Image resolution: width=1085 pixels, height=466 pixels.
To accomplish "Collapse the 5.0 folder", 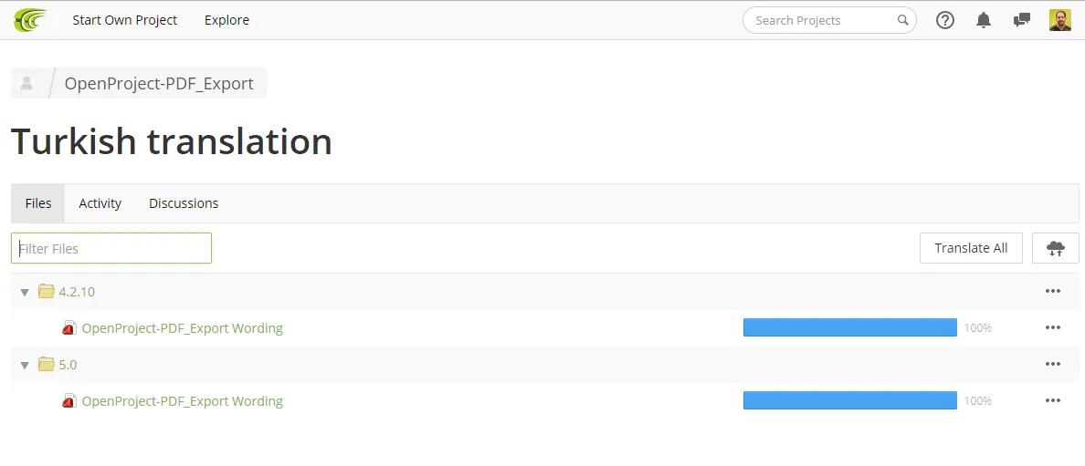I will tap(25, 365).
